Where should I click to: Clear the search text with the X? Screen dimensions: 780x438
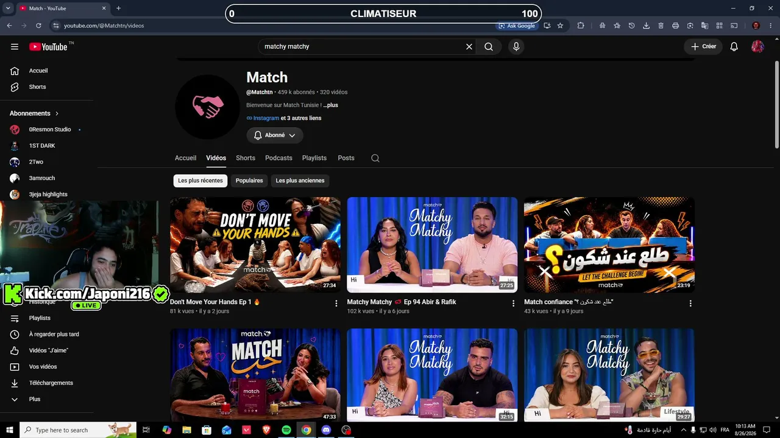469,47
